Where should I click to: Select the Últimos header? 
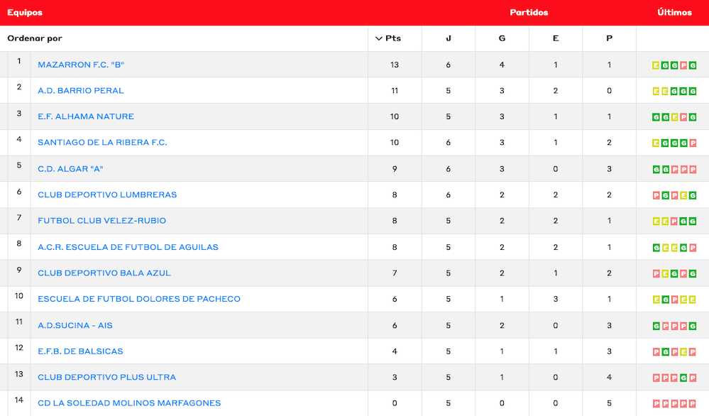click(674, 13)
